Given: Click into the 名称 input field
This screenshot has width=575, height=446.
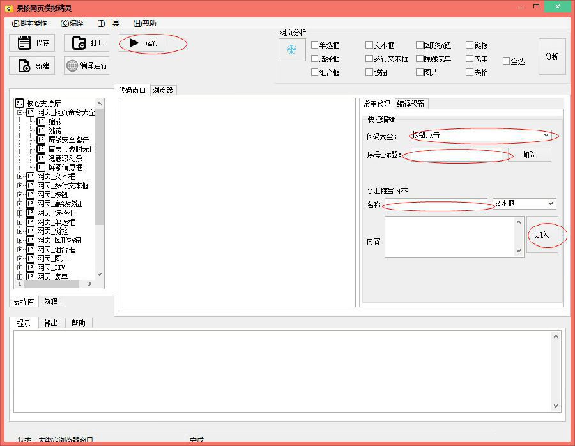Looking at the screenshot, I should click(x=436, y=204).
